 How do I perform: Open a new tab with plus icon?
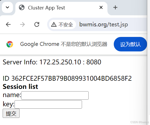pos(115,7)
